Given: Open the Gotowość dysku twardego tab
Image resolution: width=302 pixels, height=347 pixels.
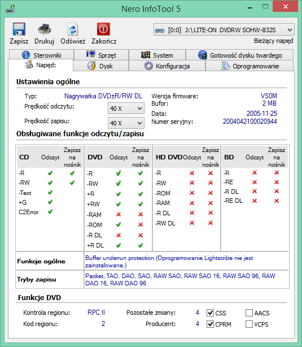Looking at the screenshot, I should pyautogui.click(x=240, y=55).
